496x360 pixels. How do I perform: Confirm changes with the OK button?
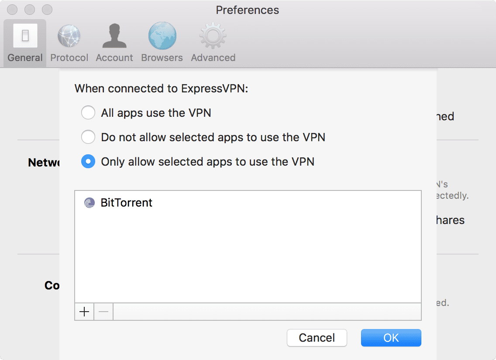point(391,338)
